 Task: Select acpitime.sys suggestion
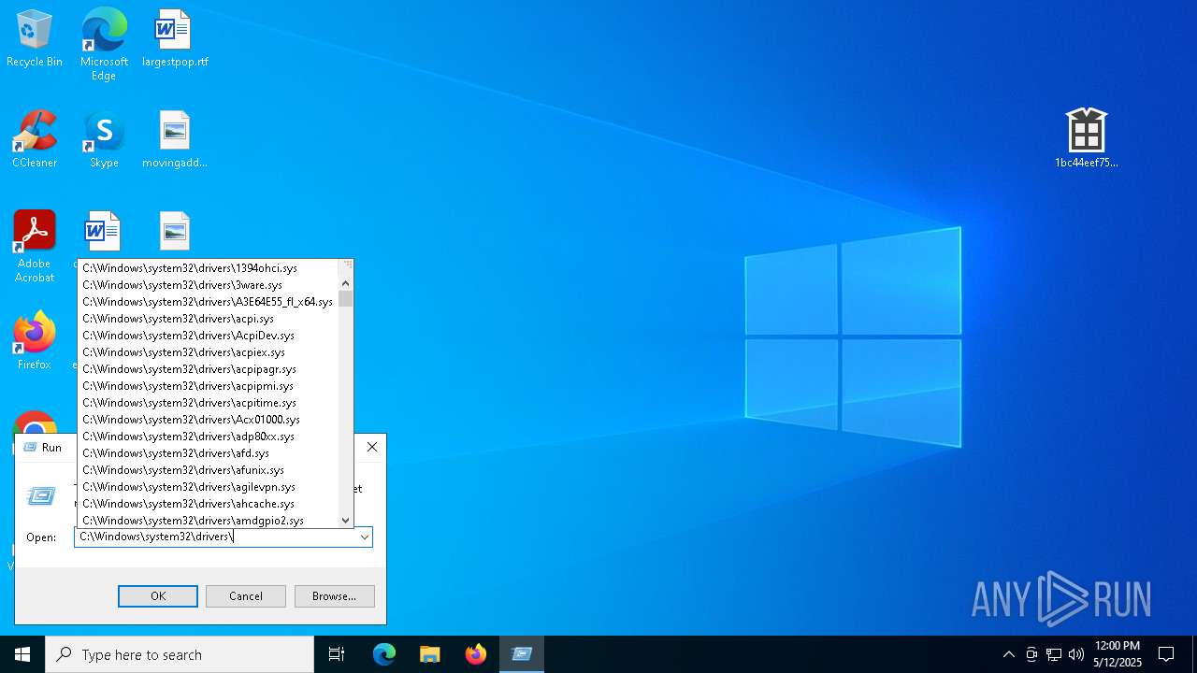click(x=208, y=403)
